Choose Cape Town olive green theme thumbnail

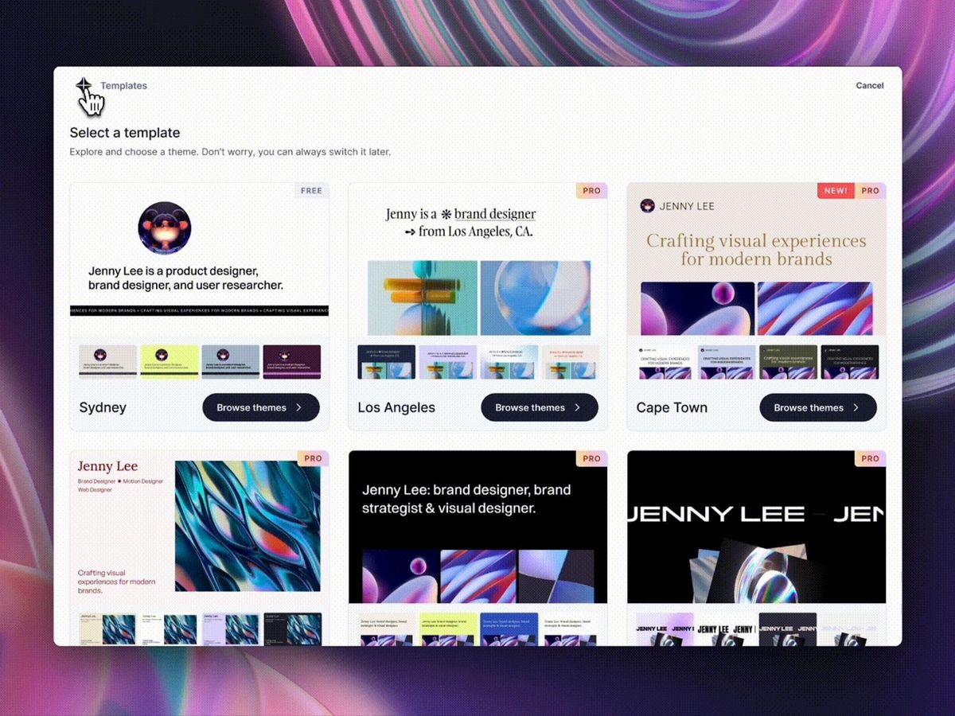[x=788, y=361]
